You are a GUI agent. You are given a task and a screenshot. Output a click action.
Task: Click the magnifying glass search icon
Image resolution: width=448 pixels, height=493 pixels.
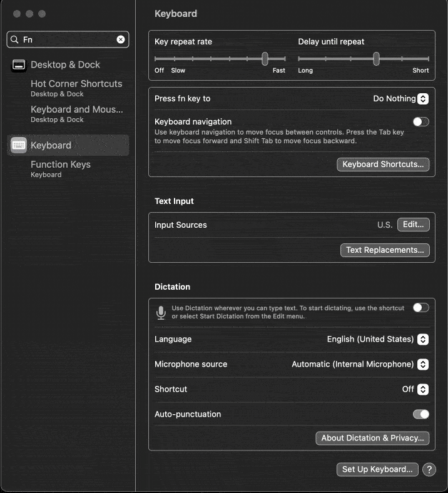(14, 39)
